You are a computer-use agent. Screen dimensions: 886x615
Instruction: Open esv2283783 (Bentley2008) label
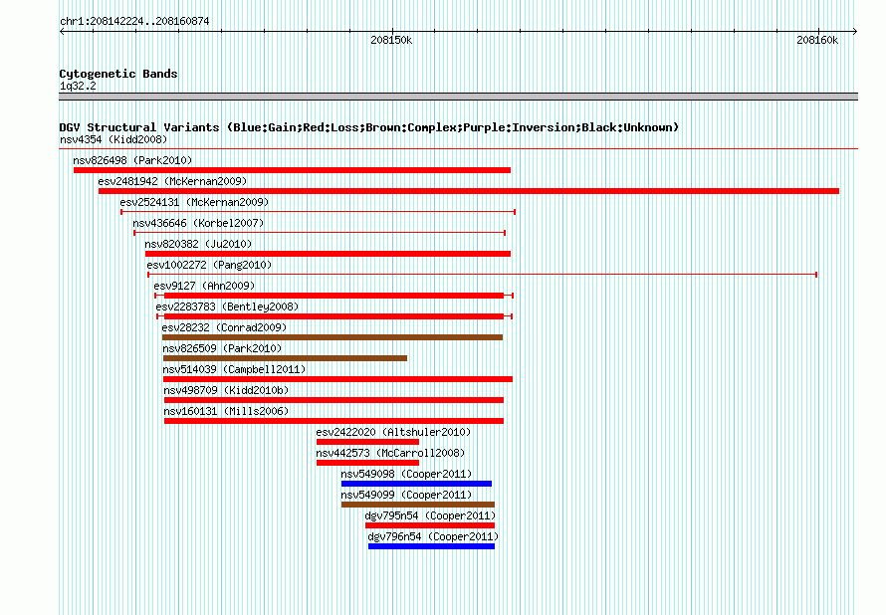(x=227, y=307)
